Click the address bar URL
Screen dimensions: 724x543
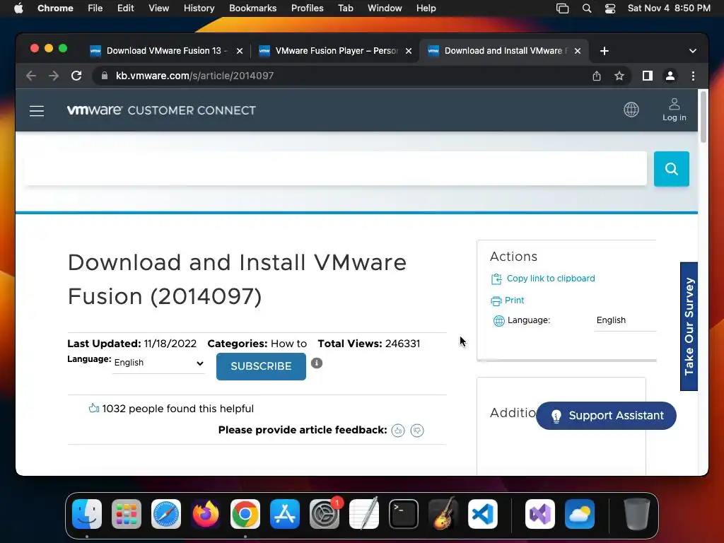[195, 76]
